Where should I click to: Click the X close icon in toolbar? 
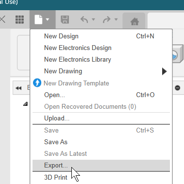2,19
